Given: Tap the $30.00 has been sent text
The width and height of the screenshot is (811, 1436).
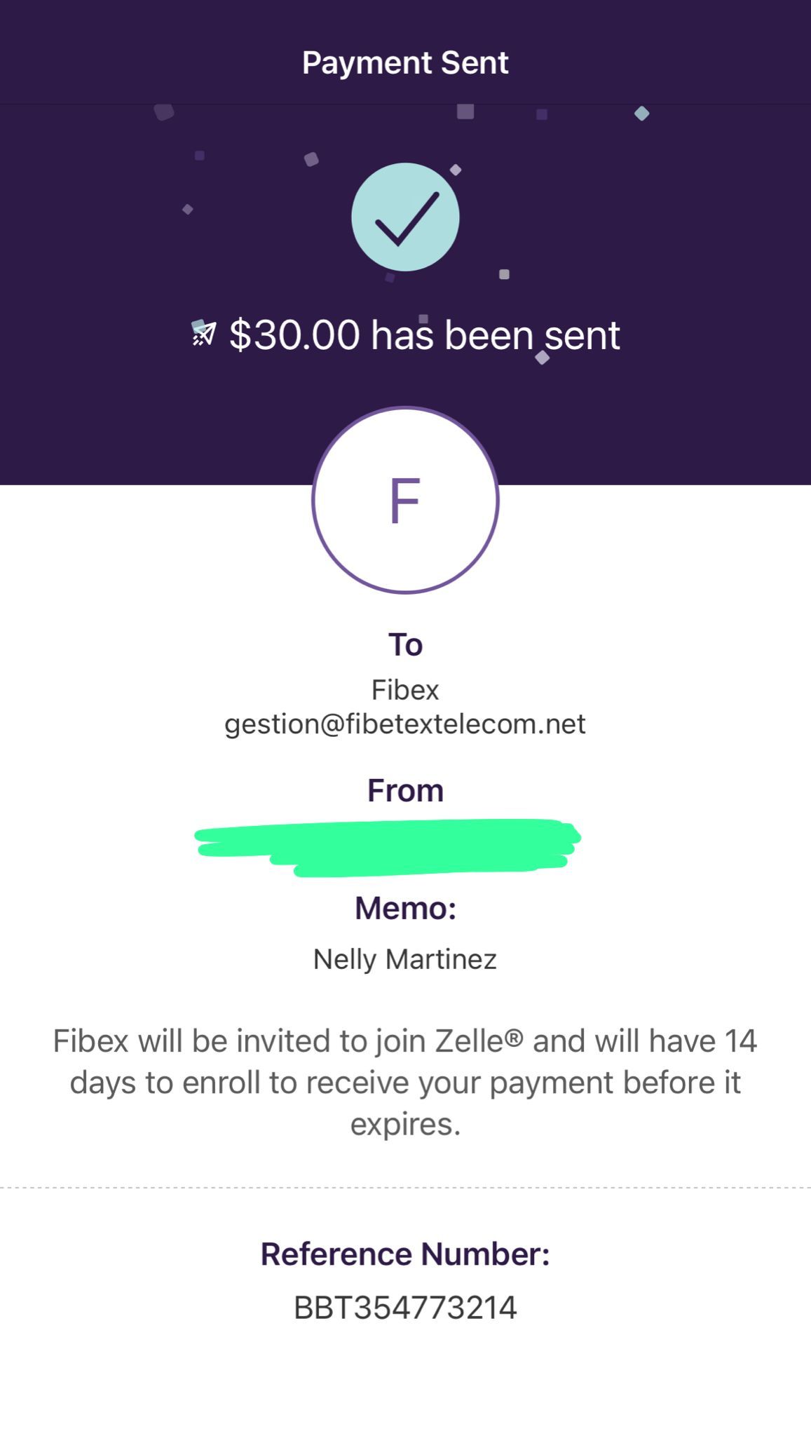Looking at the screenshot, I should point(424,335).
